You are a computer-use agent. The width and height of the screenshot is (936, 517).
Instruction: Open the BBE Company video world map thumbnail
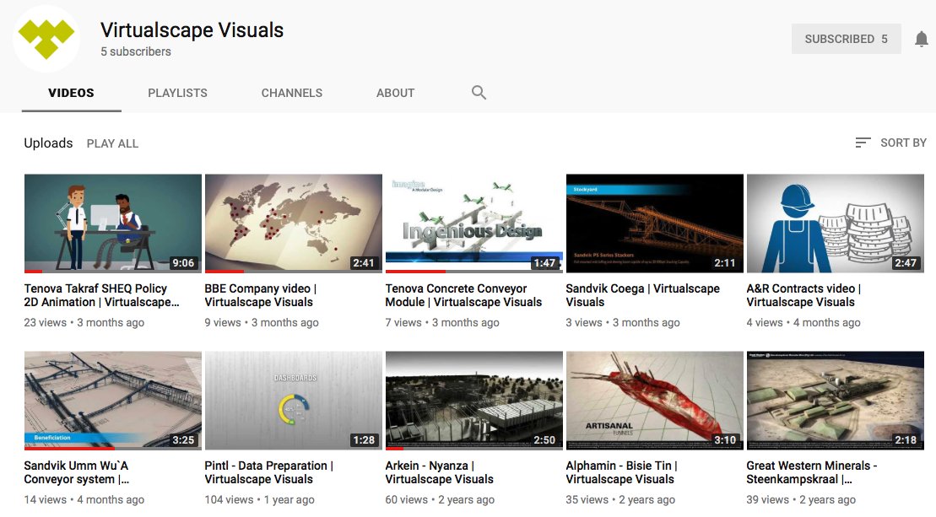[x=294, y=223]
